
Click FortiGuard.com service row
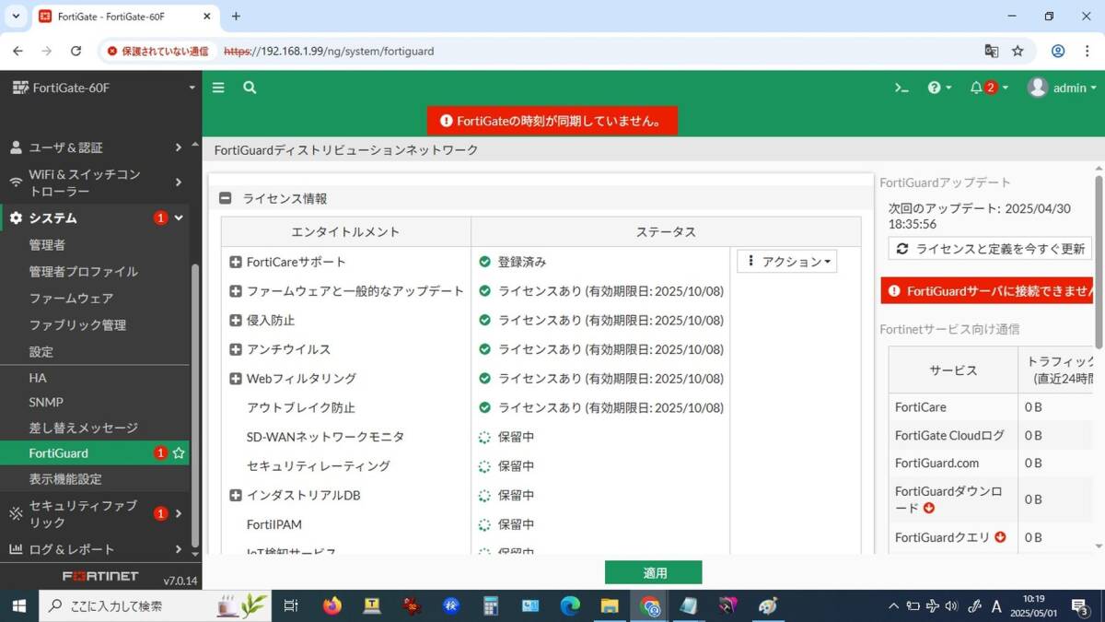tap(991, 464)
